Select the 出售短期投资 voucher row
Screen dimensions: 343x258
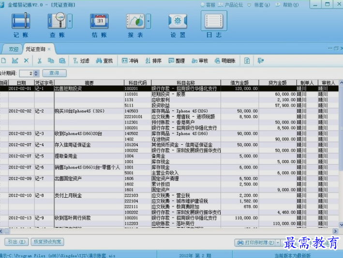pos(169,89)
